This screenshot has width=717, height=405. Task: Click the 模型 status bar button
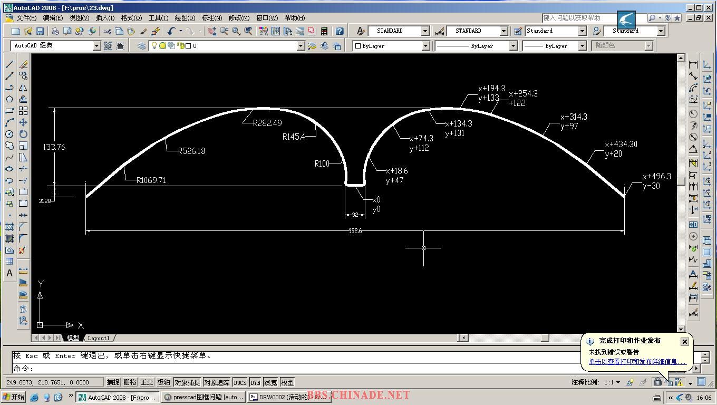point(287,382)
